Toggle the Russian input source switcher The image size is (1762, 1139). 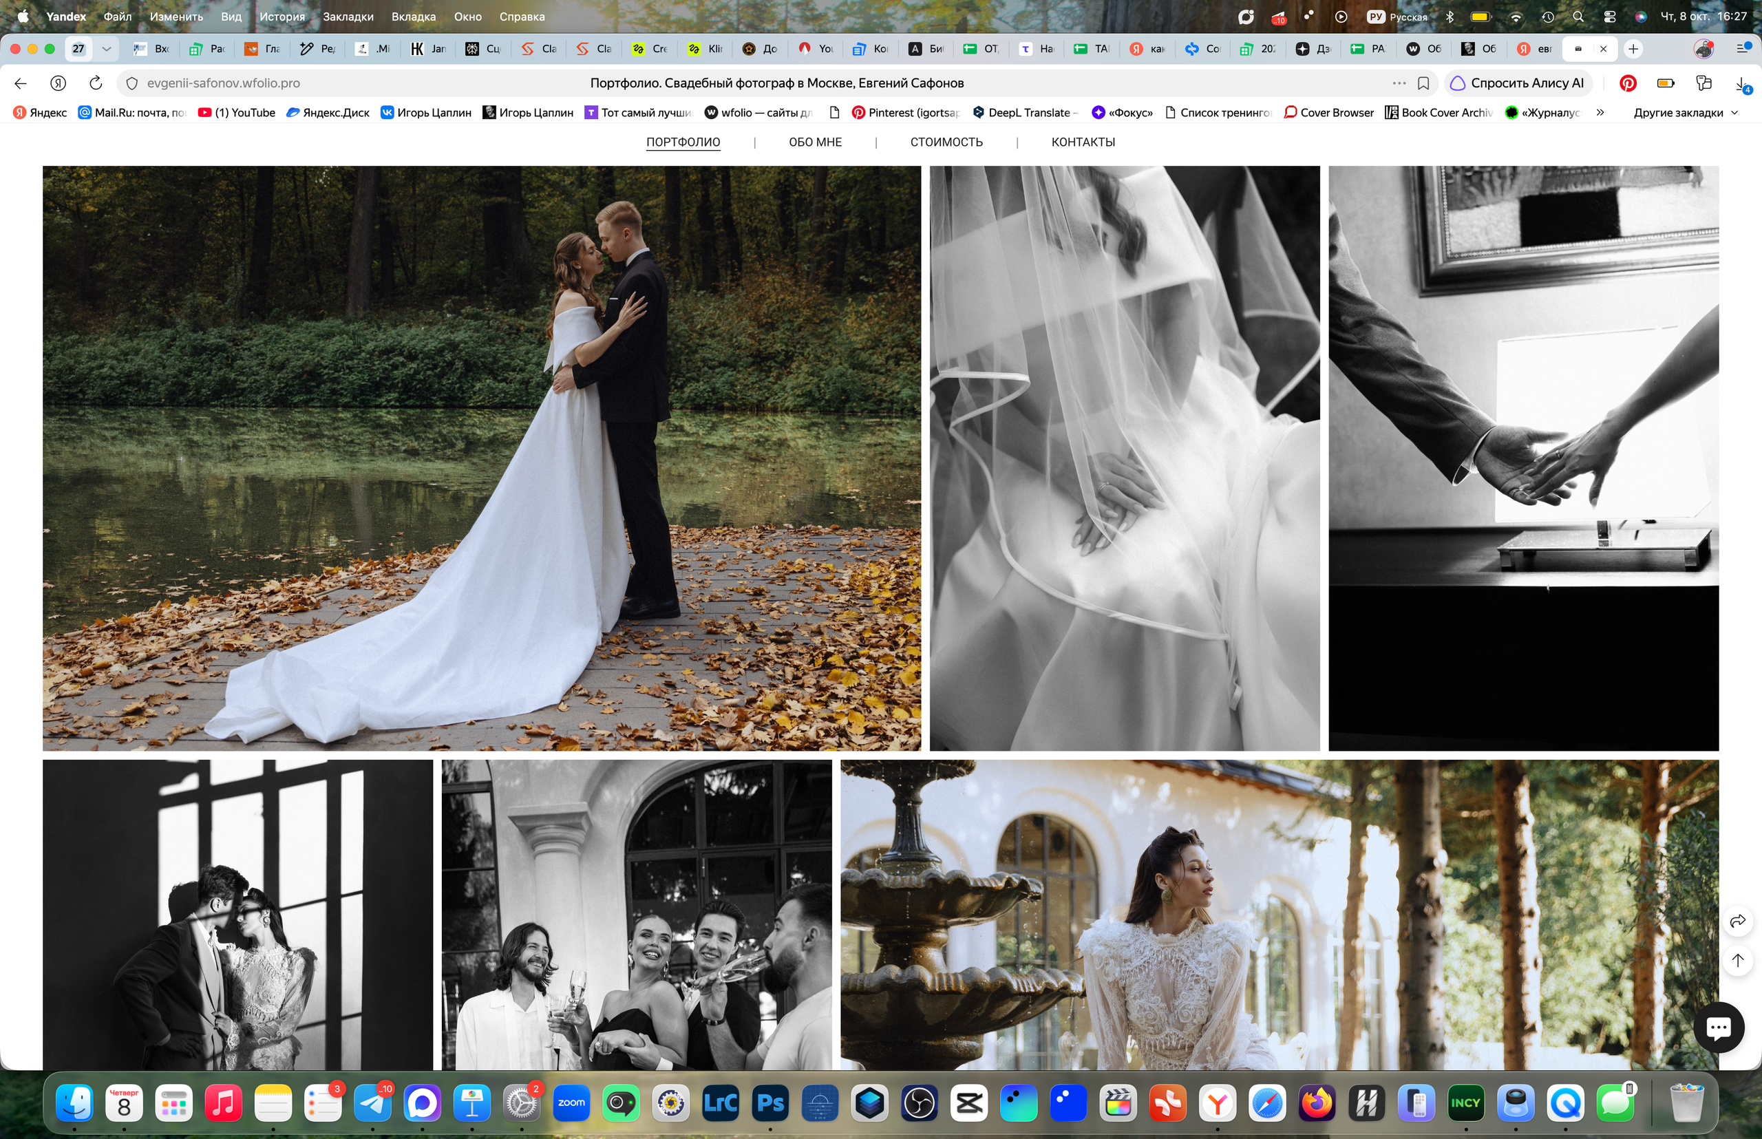[x=1397, y=17]
